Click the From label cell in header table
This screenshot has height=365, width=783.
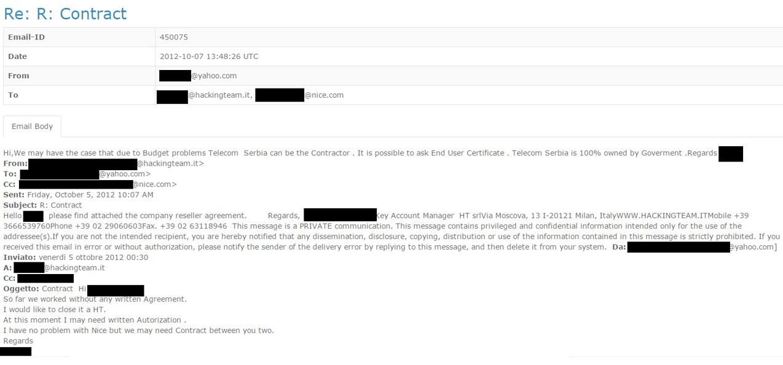[79, 76]
